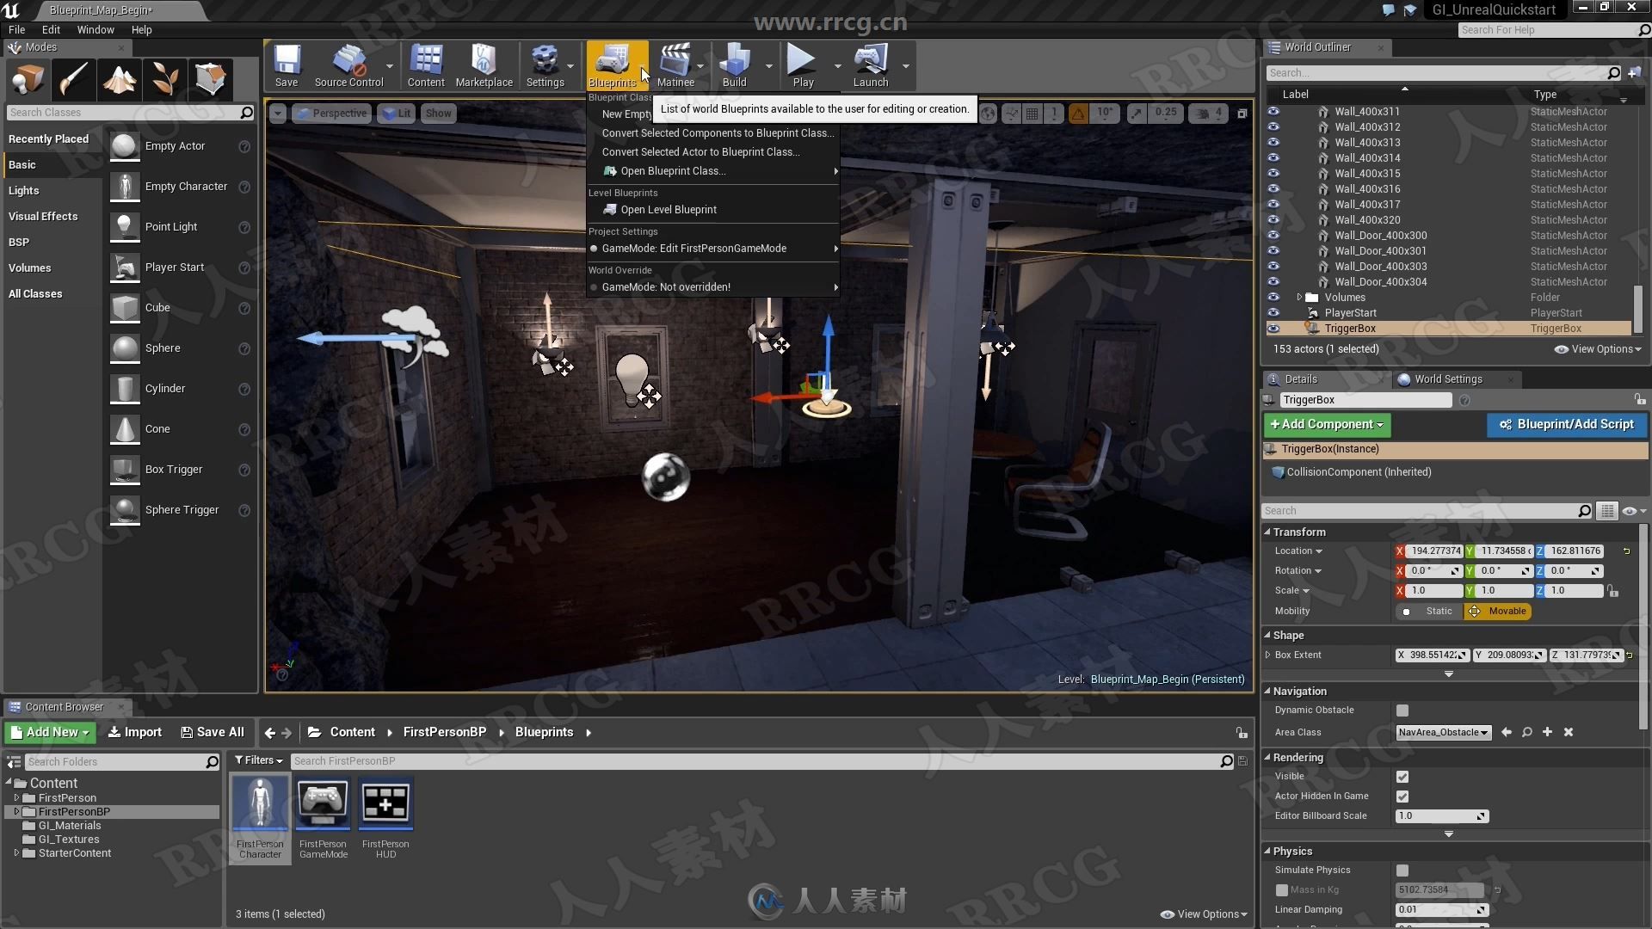
Task: Enable Simulate Physics checkbox
Action: point(1402,871)
